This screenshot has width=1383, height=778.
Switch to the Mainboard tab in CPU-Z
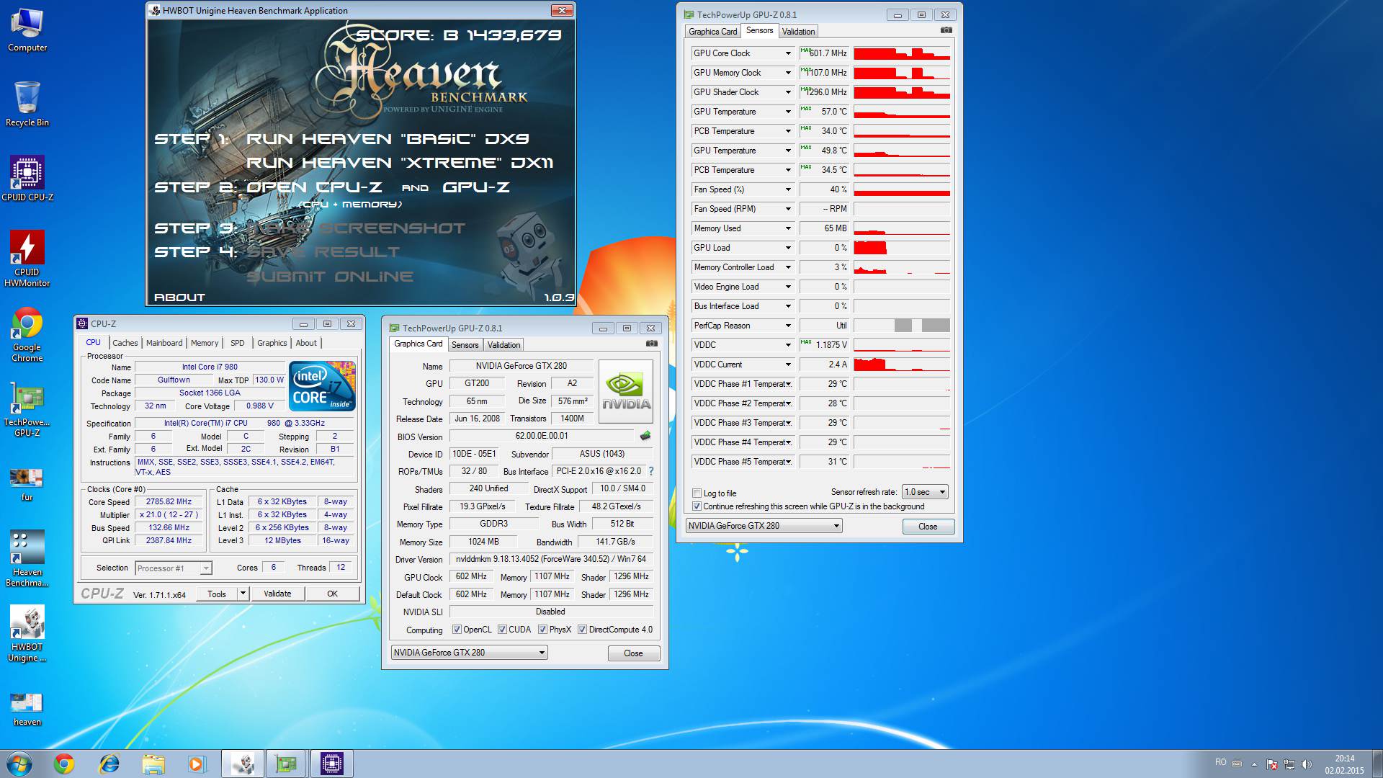click(x=164, y=343)
